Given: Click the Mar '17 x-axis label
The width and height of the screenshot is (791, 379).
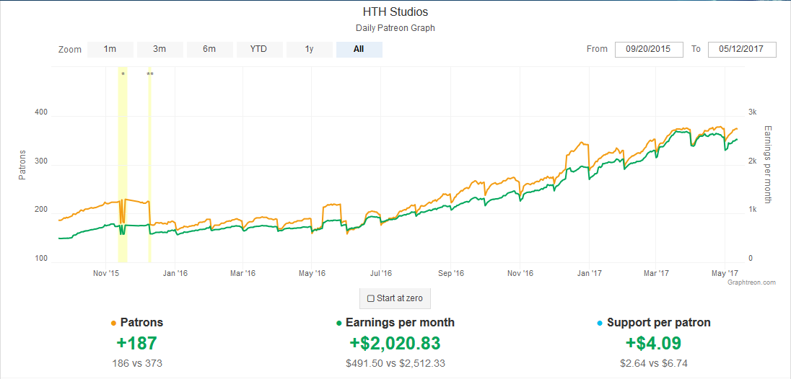Looking at the screenshot, I should tap(656, 273).
